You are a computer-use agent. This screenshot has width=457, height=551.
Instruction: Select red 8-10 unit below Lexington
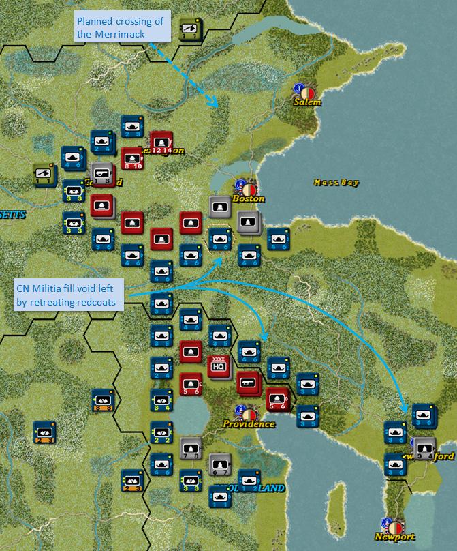pyautogui.click(x=132, y=159)
